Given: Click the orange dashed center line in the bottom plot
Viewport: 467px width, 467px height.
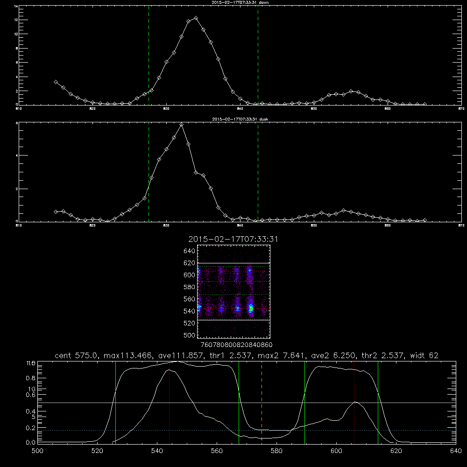Looking at the screenshot, I should click(262, 402).
